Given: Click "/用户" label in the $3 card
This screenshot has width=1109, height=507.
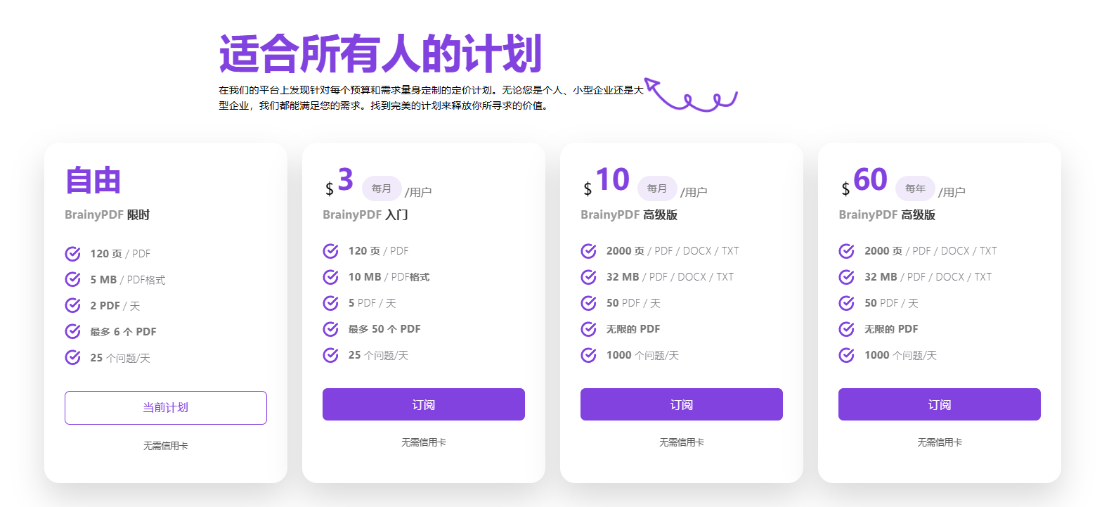Looking at the screenshot, I should (x=418, y=192).
